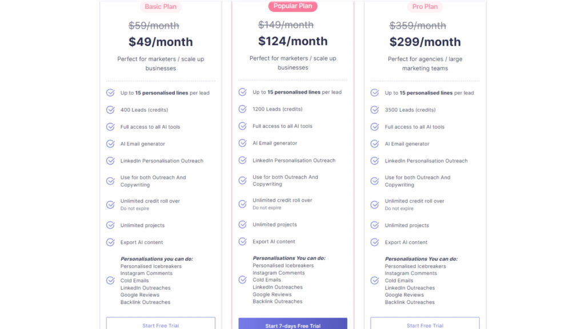
Task: Click the Basic plan "Unlimited credit roll over" checkmark
Action: (x=110, y=204)
